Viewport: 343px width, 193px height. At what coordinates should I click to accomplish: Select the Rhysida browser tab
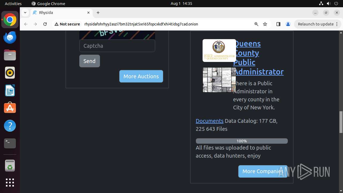click(61, 13)
